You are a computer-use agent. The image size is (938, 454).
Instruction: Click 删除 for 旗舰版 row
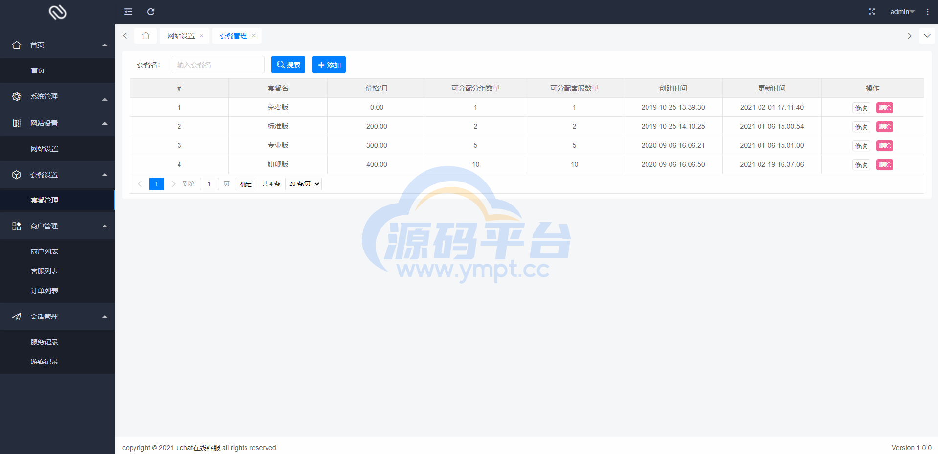pos(884,165)
